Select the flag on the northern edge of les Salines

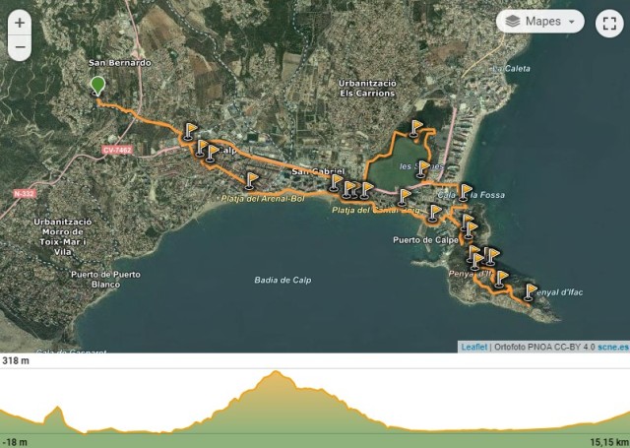pyautogui.click(x=415, y=129)
